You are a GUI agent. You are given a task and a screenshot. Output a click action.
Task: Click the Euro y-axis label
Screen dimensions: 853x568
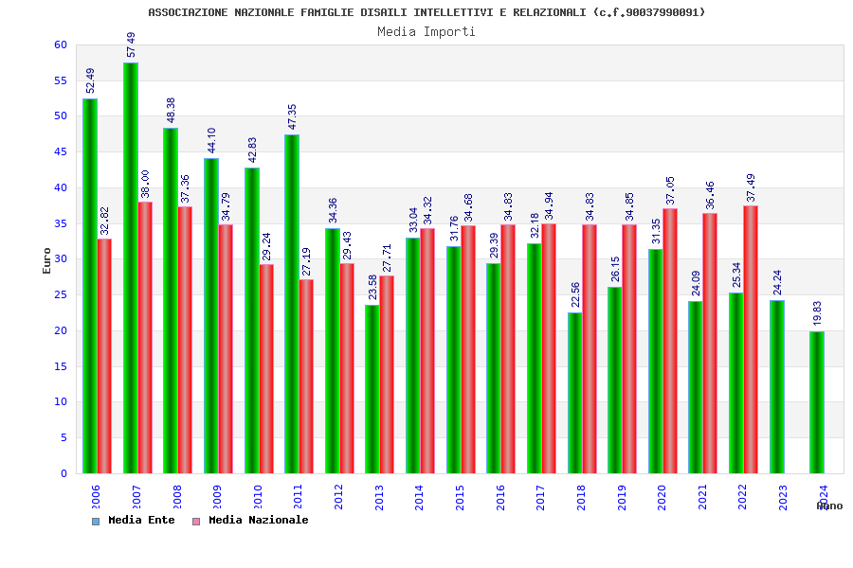point(46,260)
